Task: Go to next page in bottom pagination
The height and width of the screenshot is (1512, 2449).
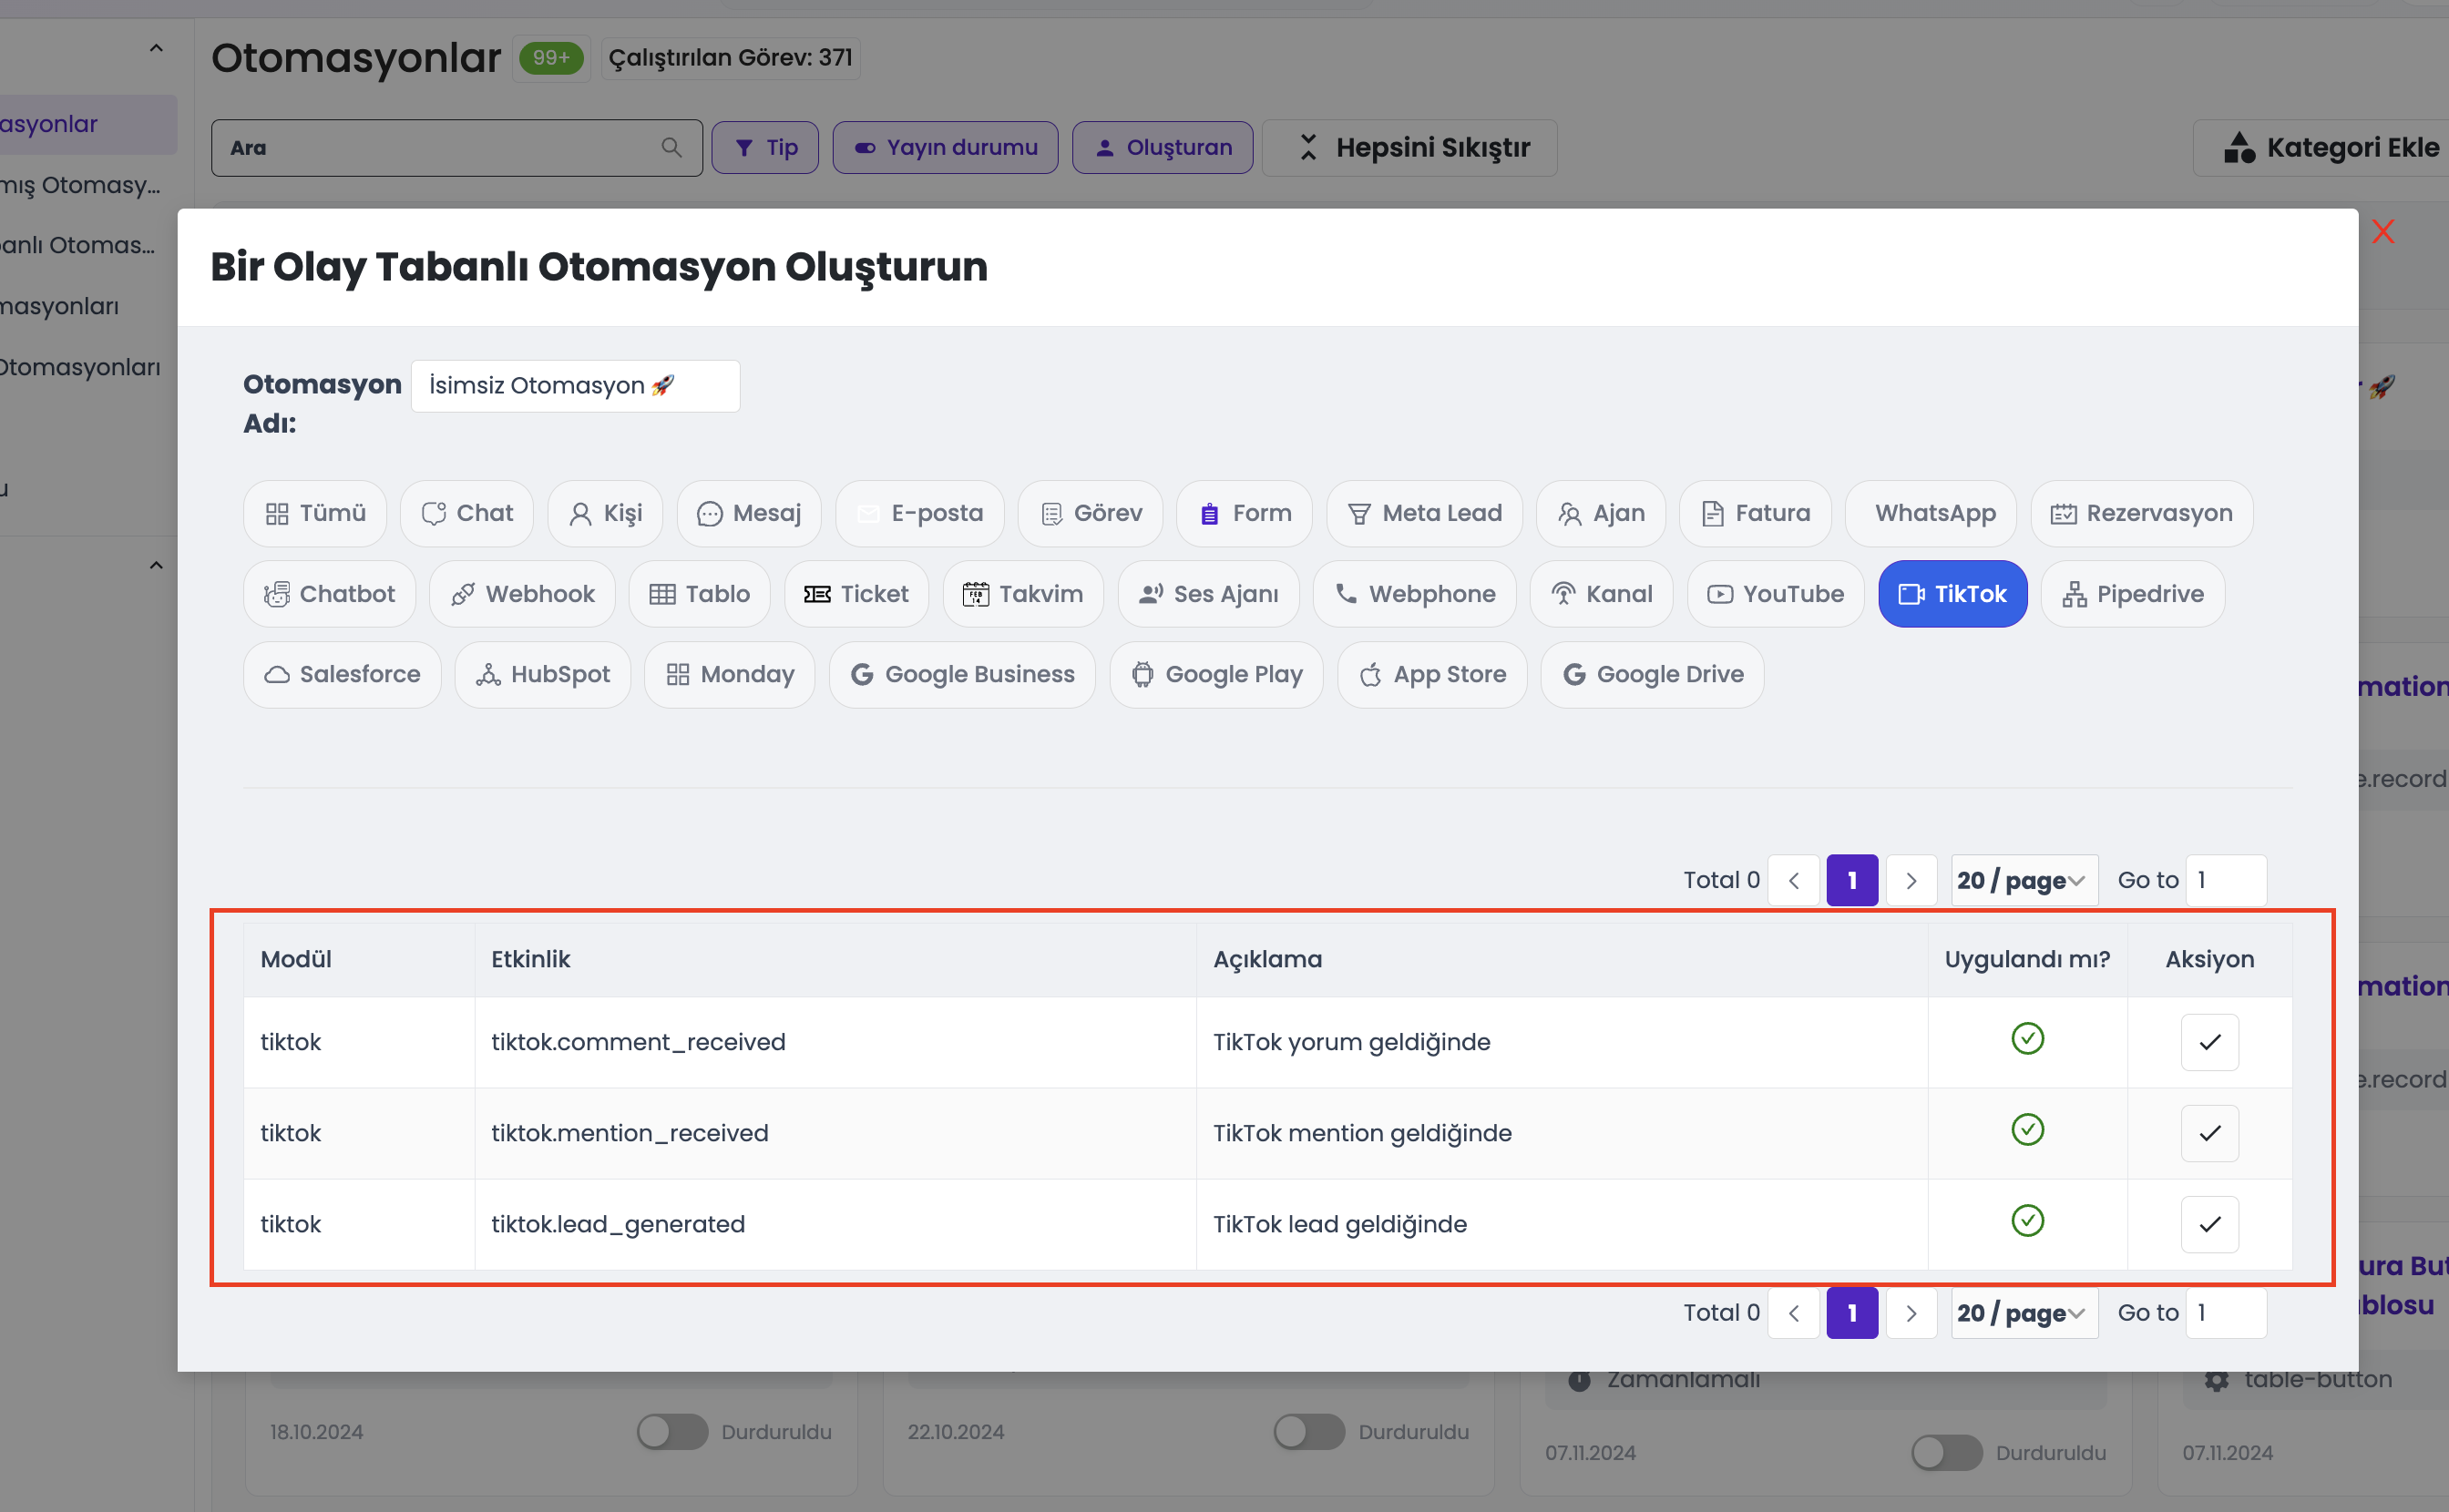Action: tap(1911, 1313)
